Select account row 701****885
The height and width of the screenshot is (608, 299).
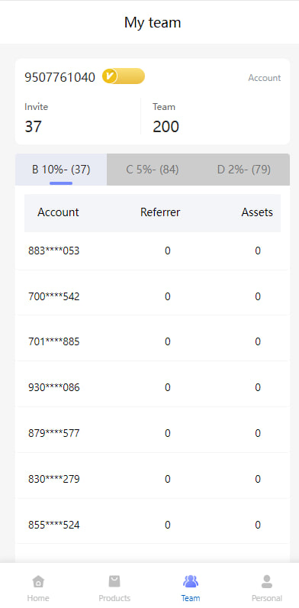click(x=153, y=342)
